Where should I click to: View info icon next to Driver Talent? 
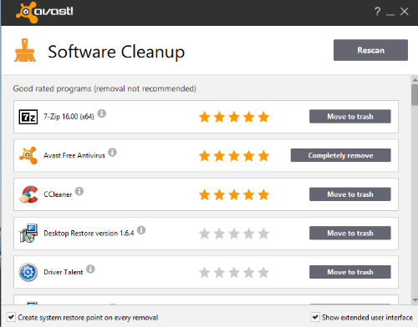coord(90,269)
